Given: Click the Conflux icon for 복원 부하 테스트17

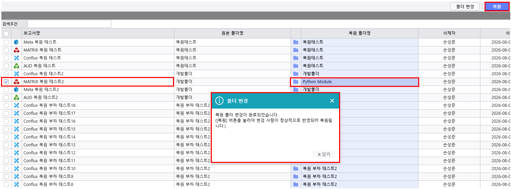Looking at the screenshot, I should click(x=17, y=113).
